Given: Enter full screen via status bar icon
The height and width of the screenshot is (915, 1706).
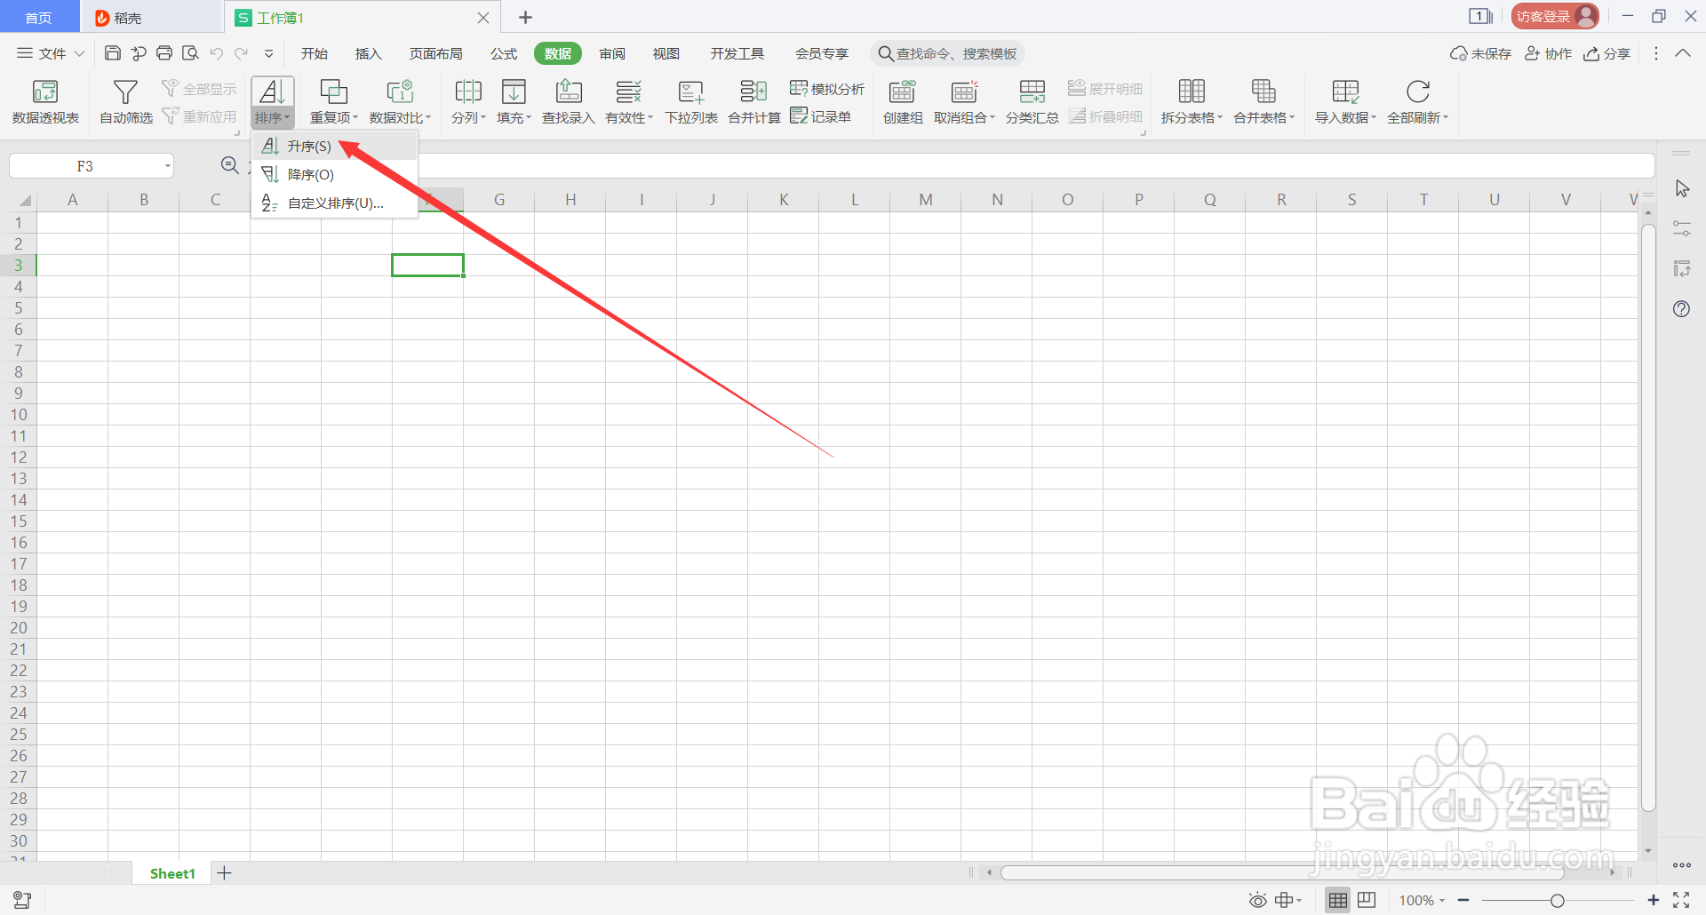Looking at the screenshot, I should coord(1681,900).
